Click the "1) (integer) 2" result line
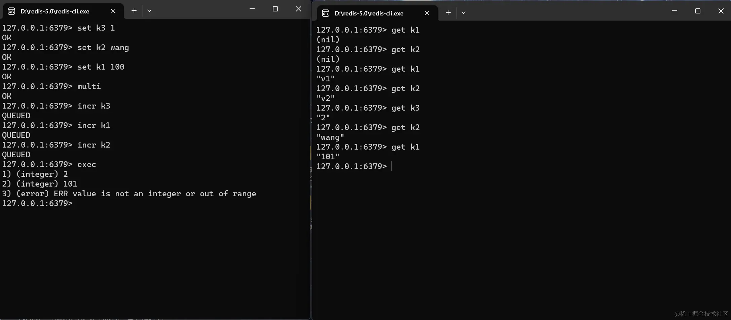This screenshot has width=731, height=320. [x=35, y=174]
